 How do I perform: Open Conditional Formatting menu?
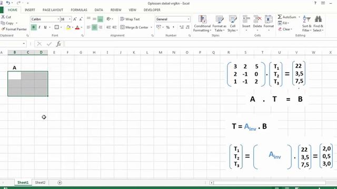[202, 24]
